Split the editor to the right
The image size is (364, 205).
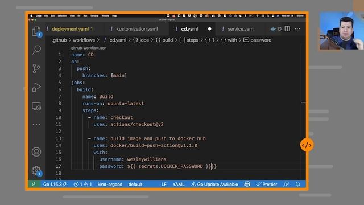287,29
